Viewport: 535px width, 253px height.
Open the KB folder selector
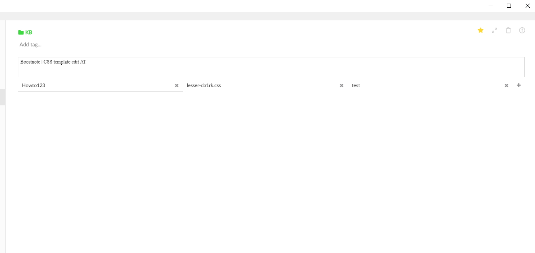coord(25,32)
